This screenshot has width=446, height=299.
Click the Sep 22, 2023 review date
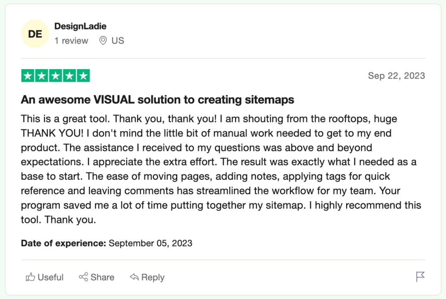coord(396,76)
